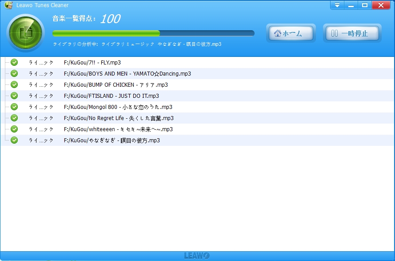Select F:/KuGou/whiteeeen - キセキ ~未来へ~.mp3
395x261 pixels.
click(x=118, y=129)
